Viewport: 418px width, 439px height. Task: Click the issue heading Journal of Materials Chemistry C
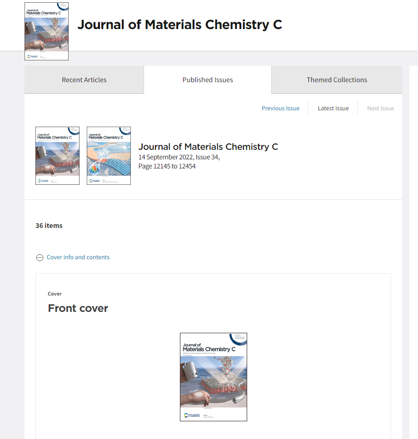(208, 147)
